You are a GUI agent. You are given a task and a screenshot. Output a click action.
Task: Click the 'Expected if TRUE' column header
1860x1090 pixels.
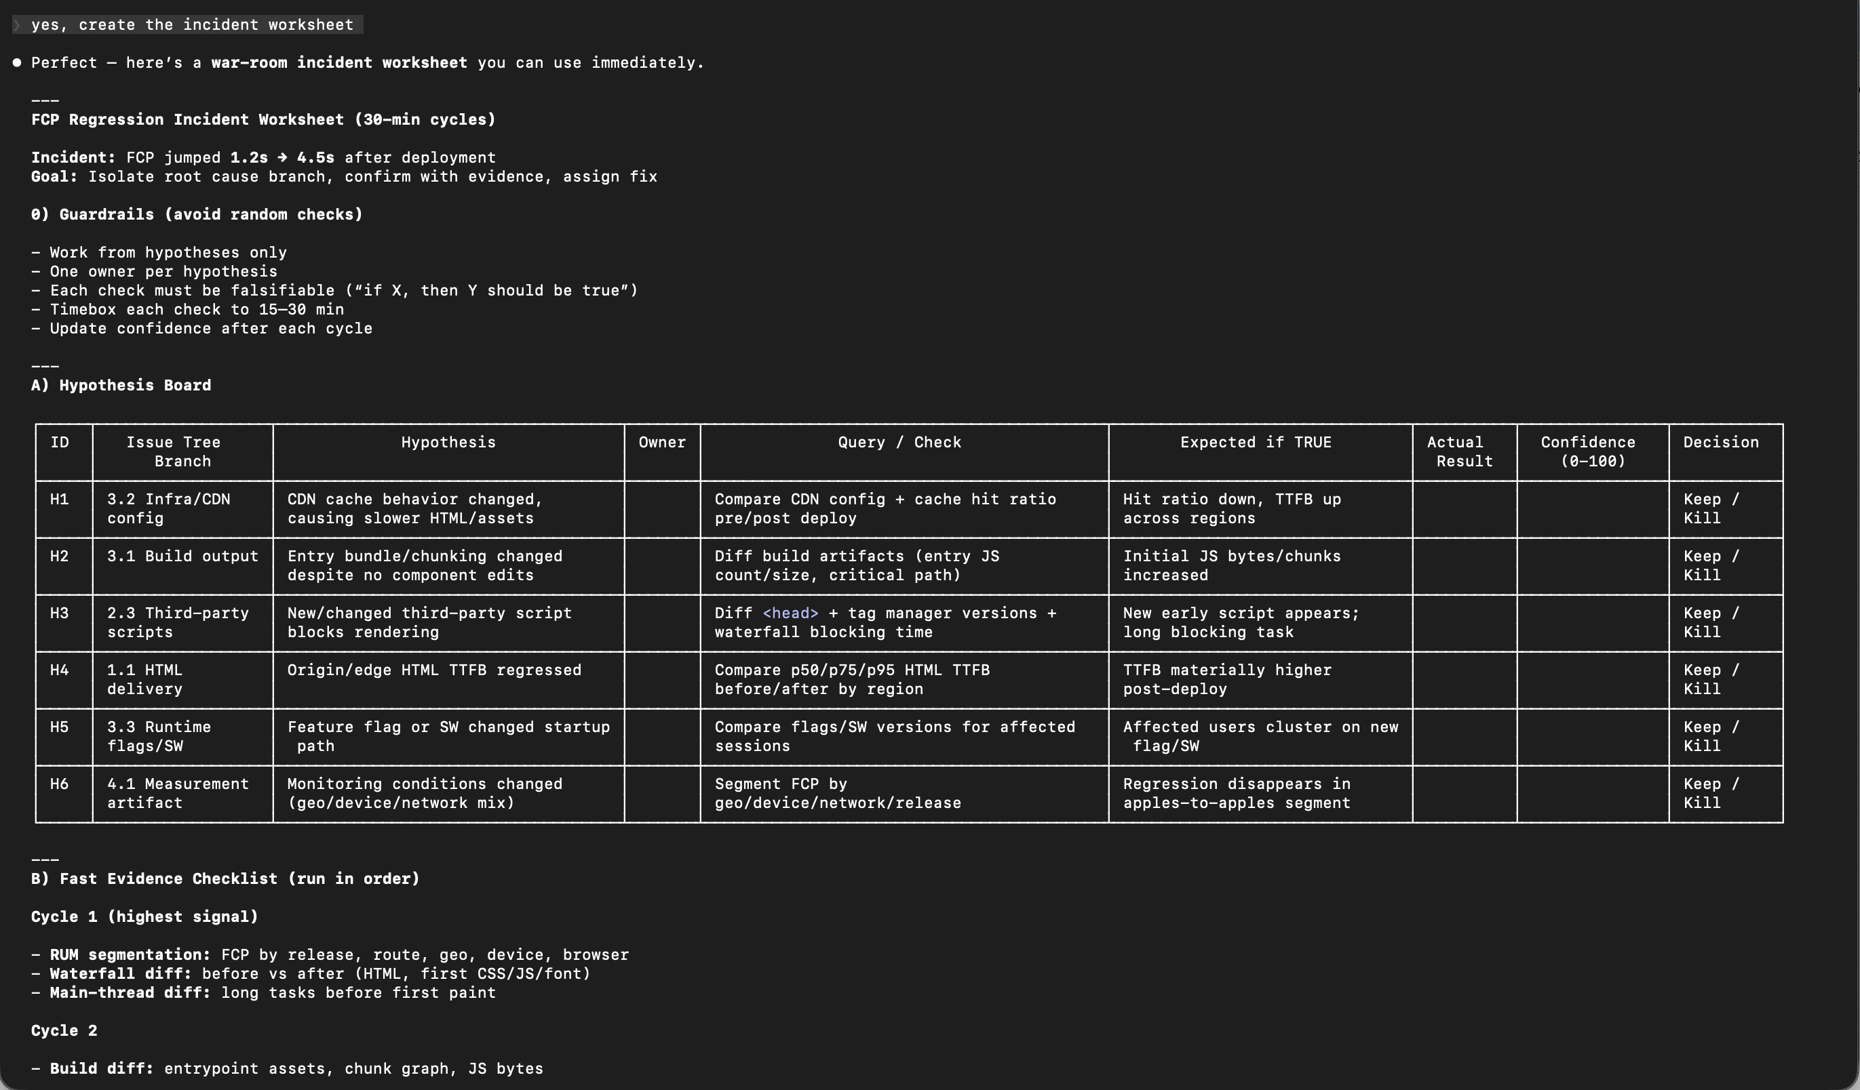pyautogui.click(x=1255, y=443)
